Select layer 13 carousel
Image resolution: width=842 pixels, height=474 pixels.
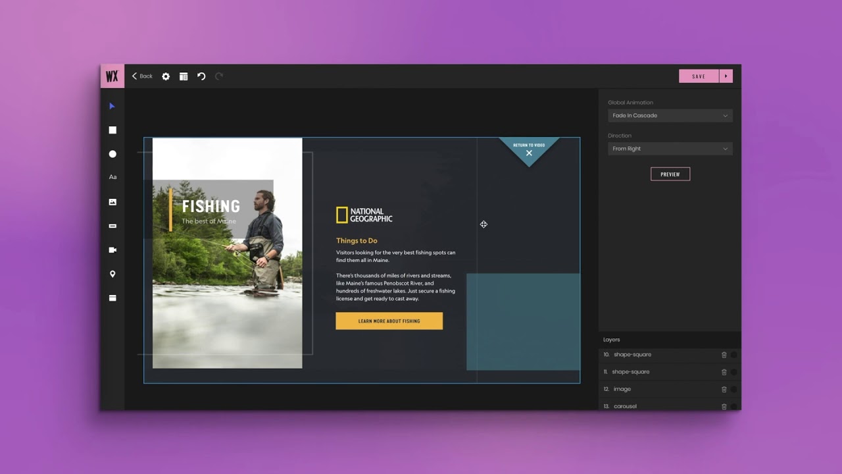(670, 406)
